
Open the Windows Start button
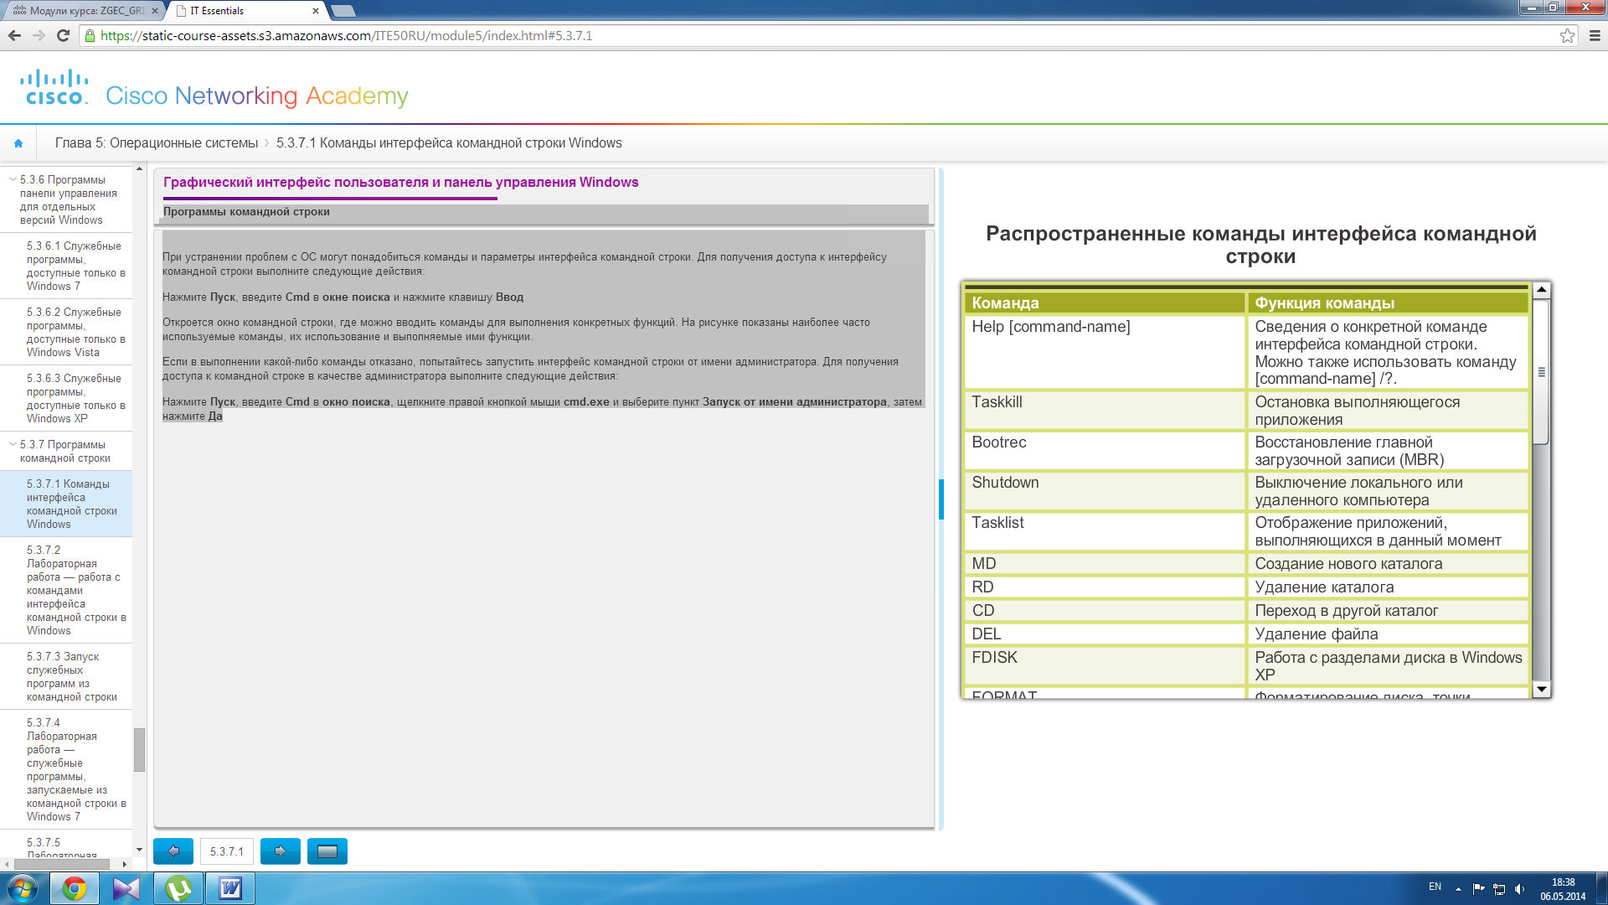[23, 888]
